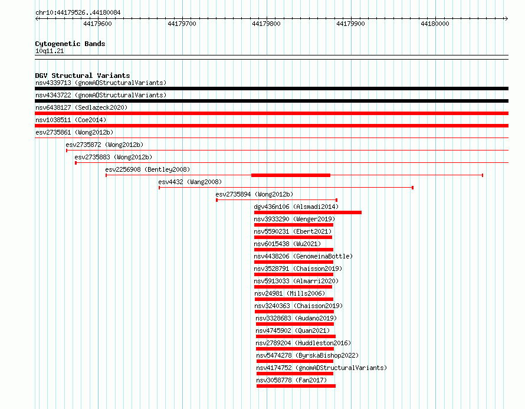
Task: Click the 44179800 ruler position label
Action: click(x=266, y=24)
